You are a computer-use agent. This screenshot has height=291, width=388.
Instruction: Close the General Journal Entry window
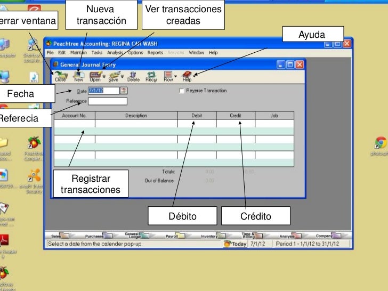tap(300, 64)
